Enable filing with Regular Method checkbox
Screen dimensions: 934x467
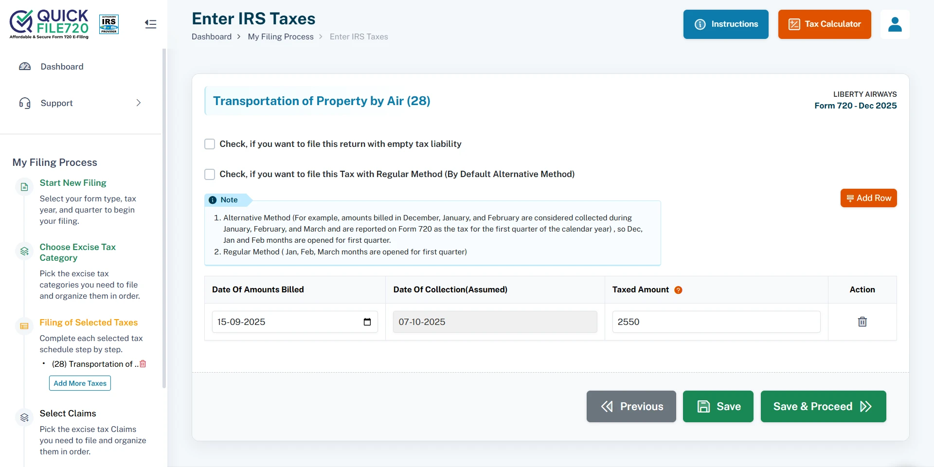click(x=209, y=174)
